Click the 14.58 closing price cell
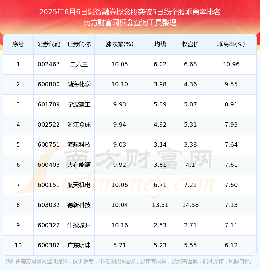Image resolution: width=260 pixels, height=270 pixels. click(x=190, y=205)
